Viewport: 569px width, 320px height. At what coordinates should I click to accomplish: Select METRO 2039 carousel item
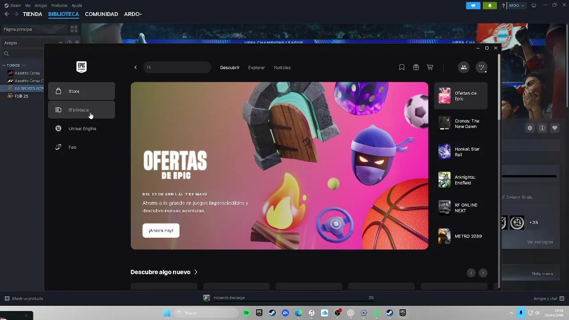click(x=461, y=236)
